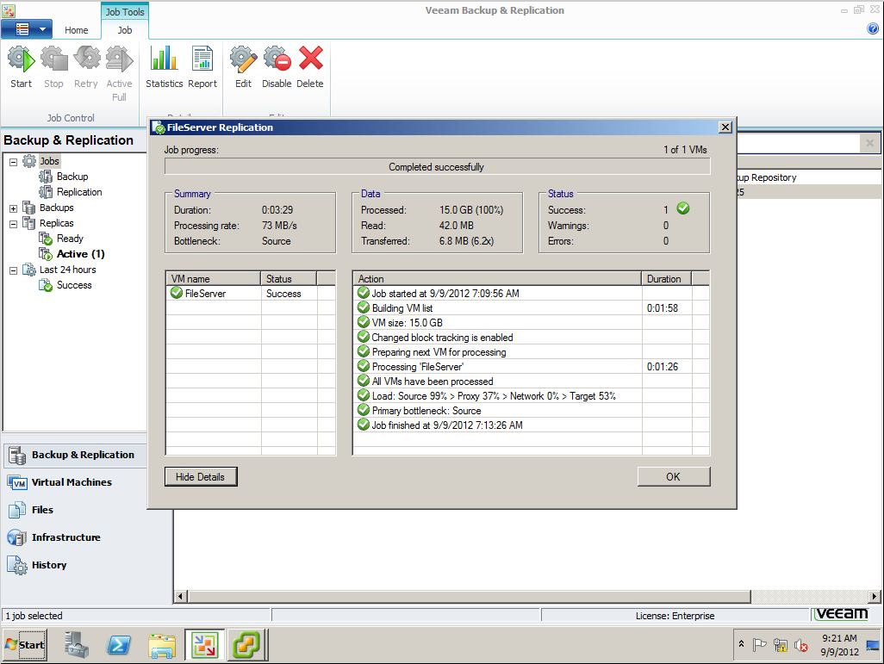Screen dimensions: 884x664
Task: Open the Backup & Replication view
Action: tap(75, 455)
